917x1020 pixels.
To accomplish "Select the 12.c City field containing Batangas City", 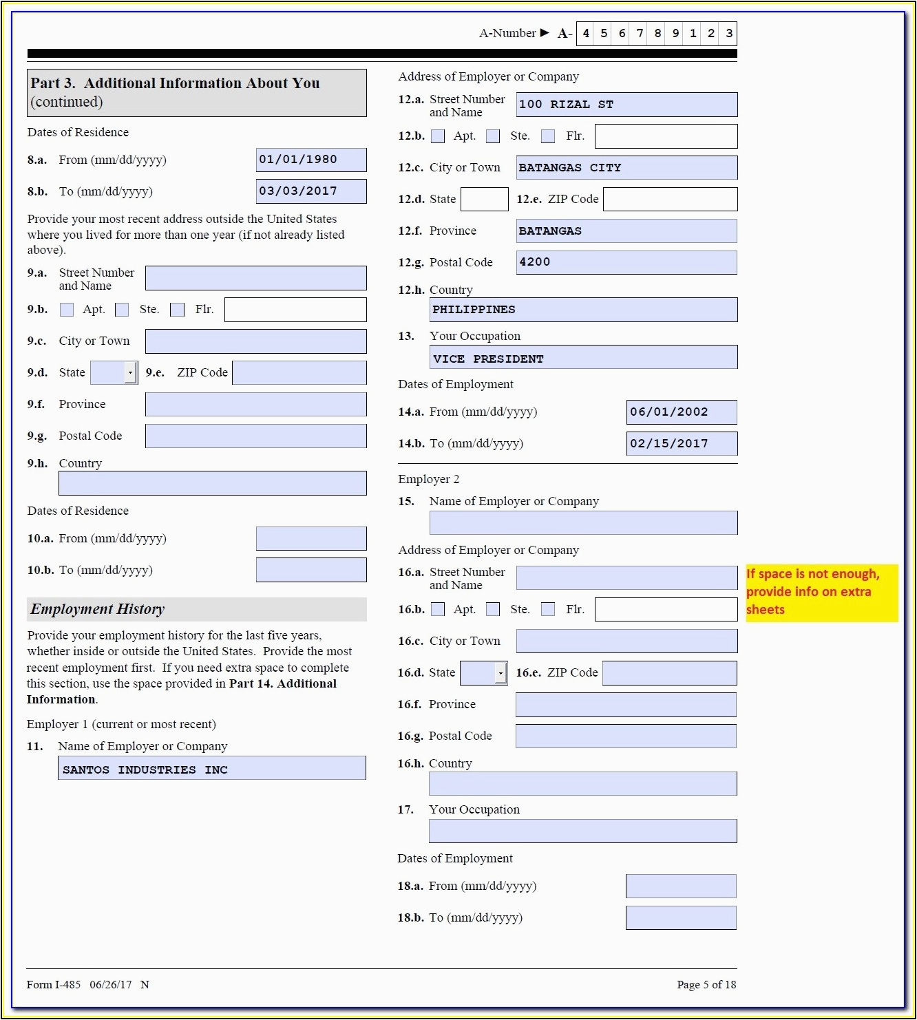I will [x=626, y=168].
